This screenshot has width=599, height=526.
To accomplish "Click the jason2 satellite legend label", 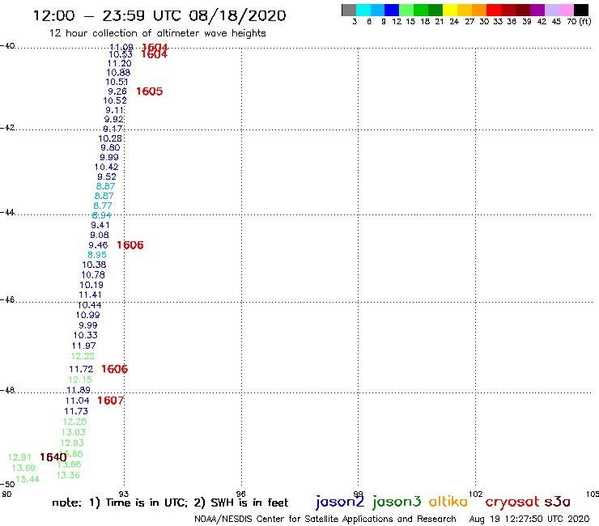I will [x=340, y=502].
